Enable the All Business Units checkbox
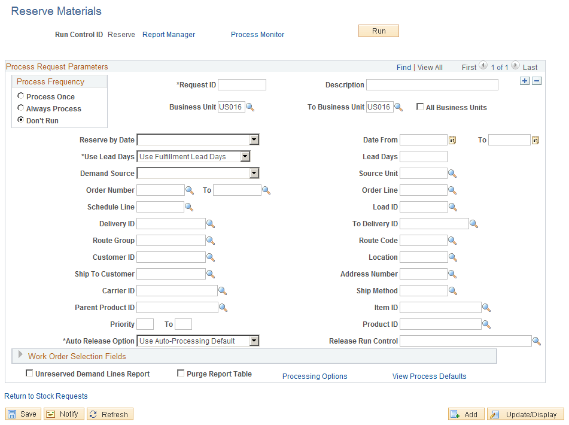 [x=420, y=107]
